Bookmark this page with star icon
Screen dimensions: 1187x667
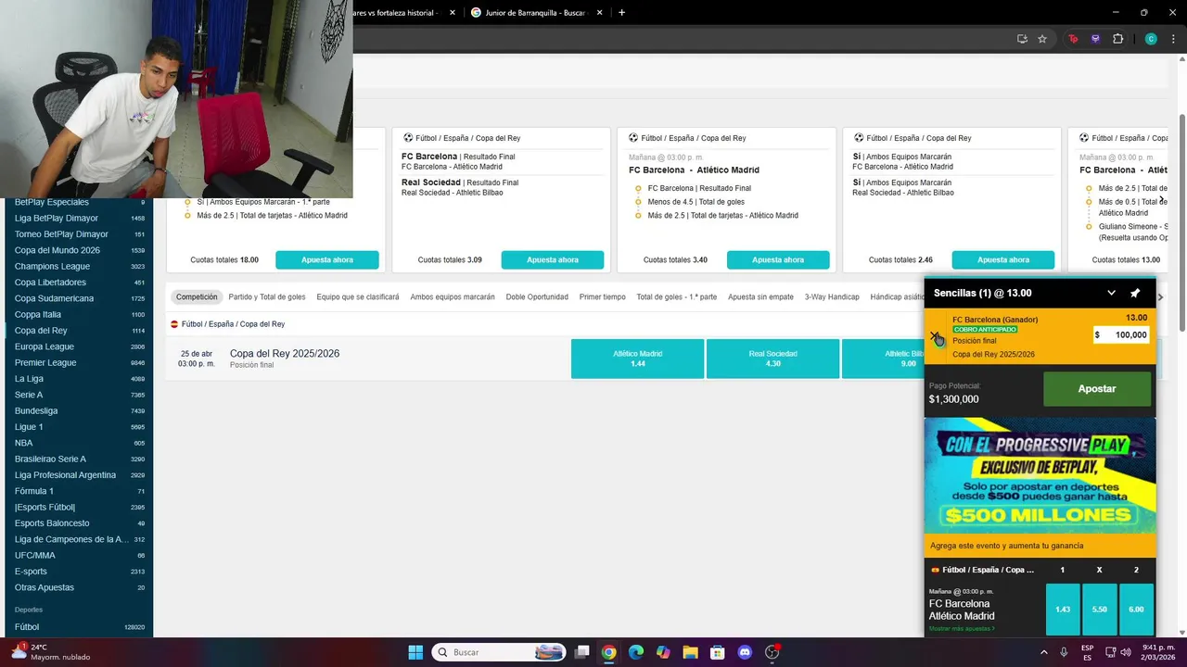point(1042,39)
